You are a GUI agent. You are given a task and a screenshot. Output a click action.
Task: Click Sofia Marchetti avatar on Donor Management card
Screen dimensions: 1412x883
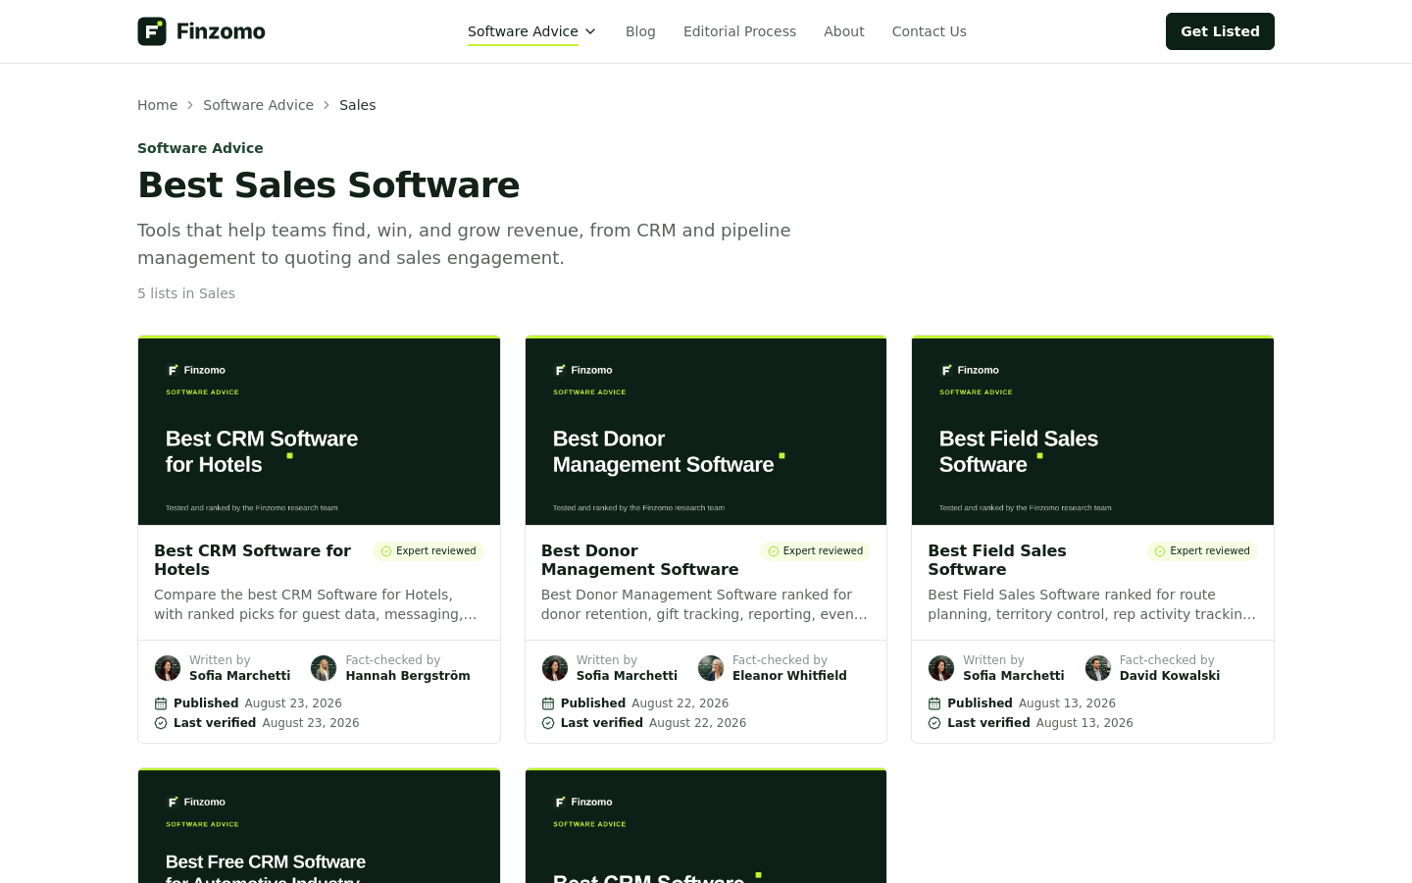pos(555,668)
